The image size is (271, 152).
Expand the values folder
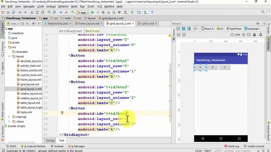click(9, 122)
